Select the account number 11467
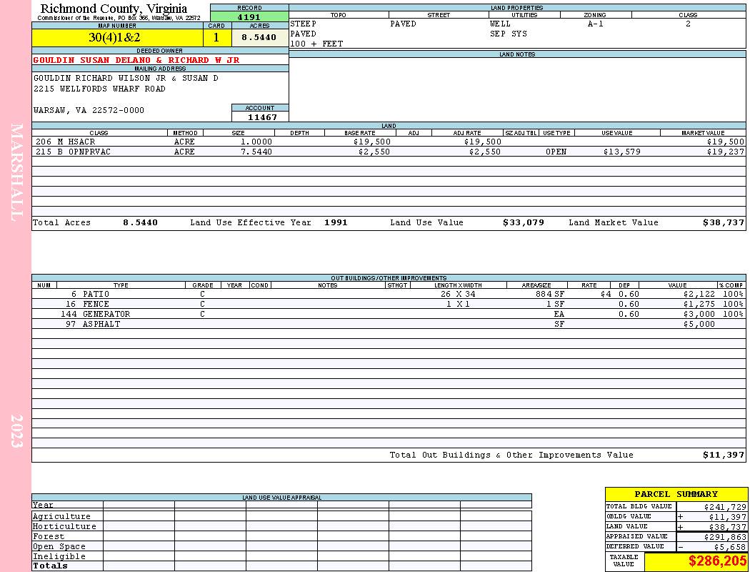750x572 pixels. (262, 117)
